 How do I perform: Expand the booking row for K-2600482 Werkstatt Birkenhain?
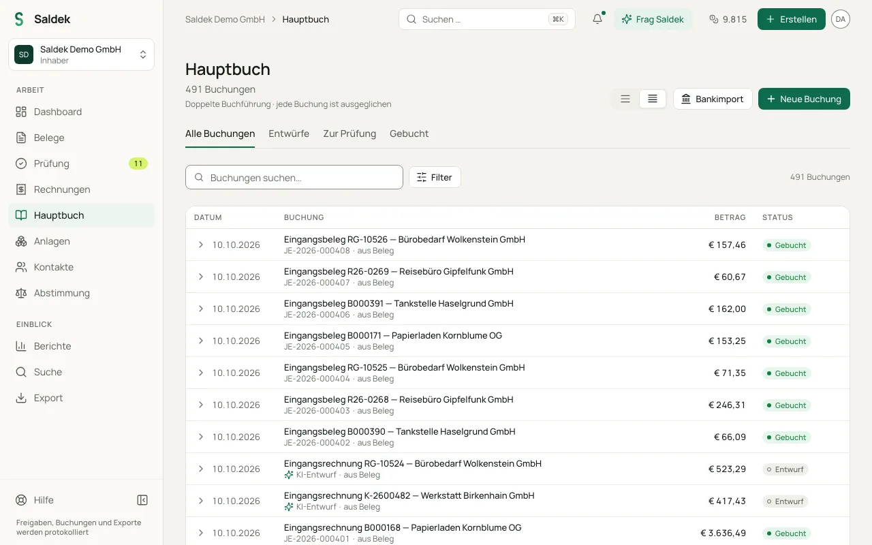(x=201, y=501)
